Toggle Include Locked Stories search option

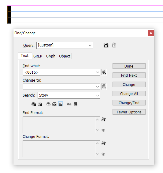click(x=40, y=104)
